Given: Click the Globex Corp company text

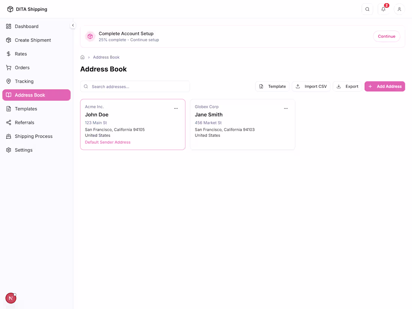Looking at the screenshot, I should point(206,107).
